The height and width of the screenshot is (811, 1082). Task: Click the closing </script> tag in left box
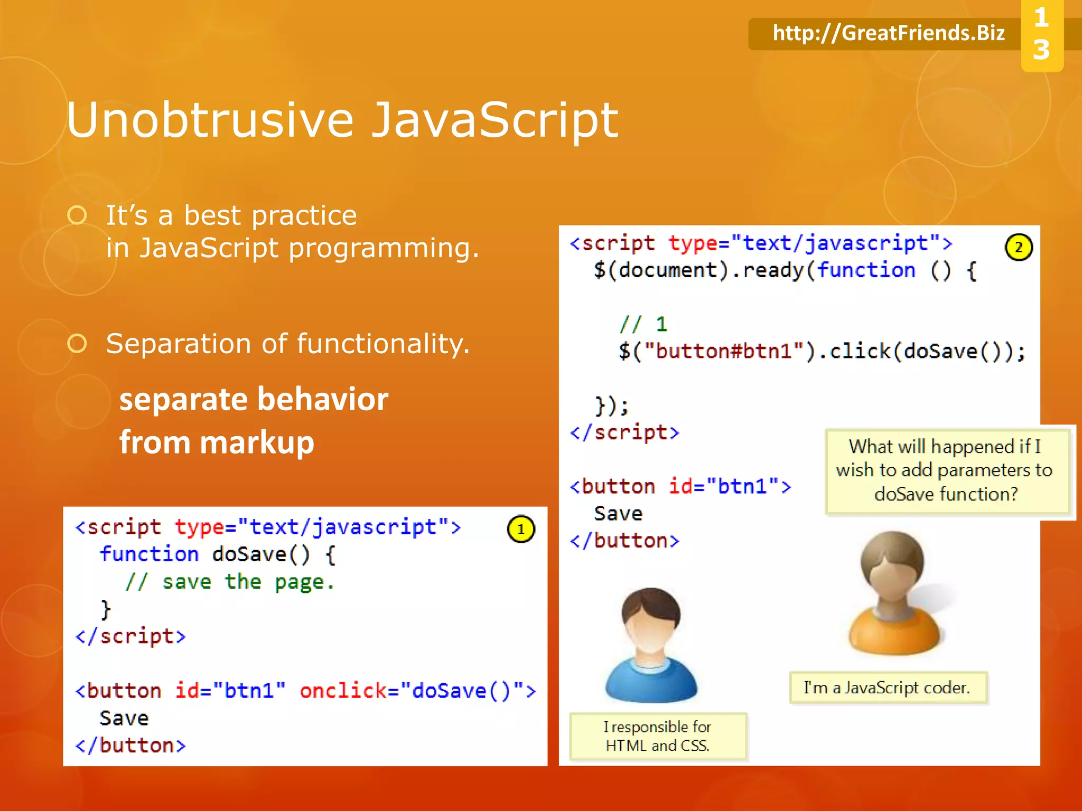[x=130, y=636]
